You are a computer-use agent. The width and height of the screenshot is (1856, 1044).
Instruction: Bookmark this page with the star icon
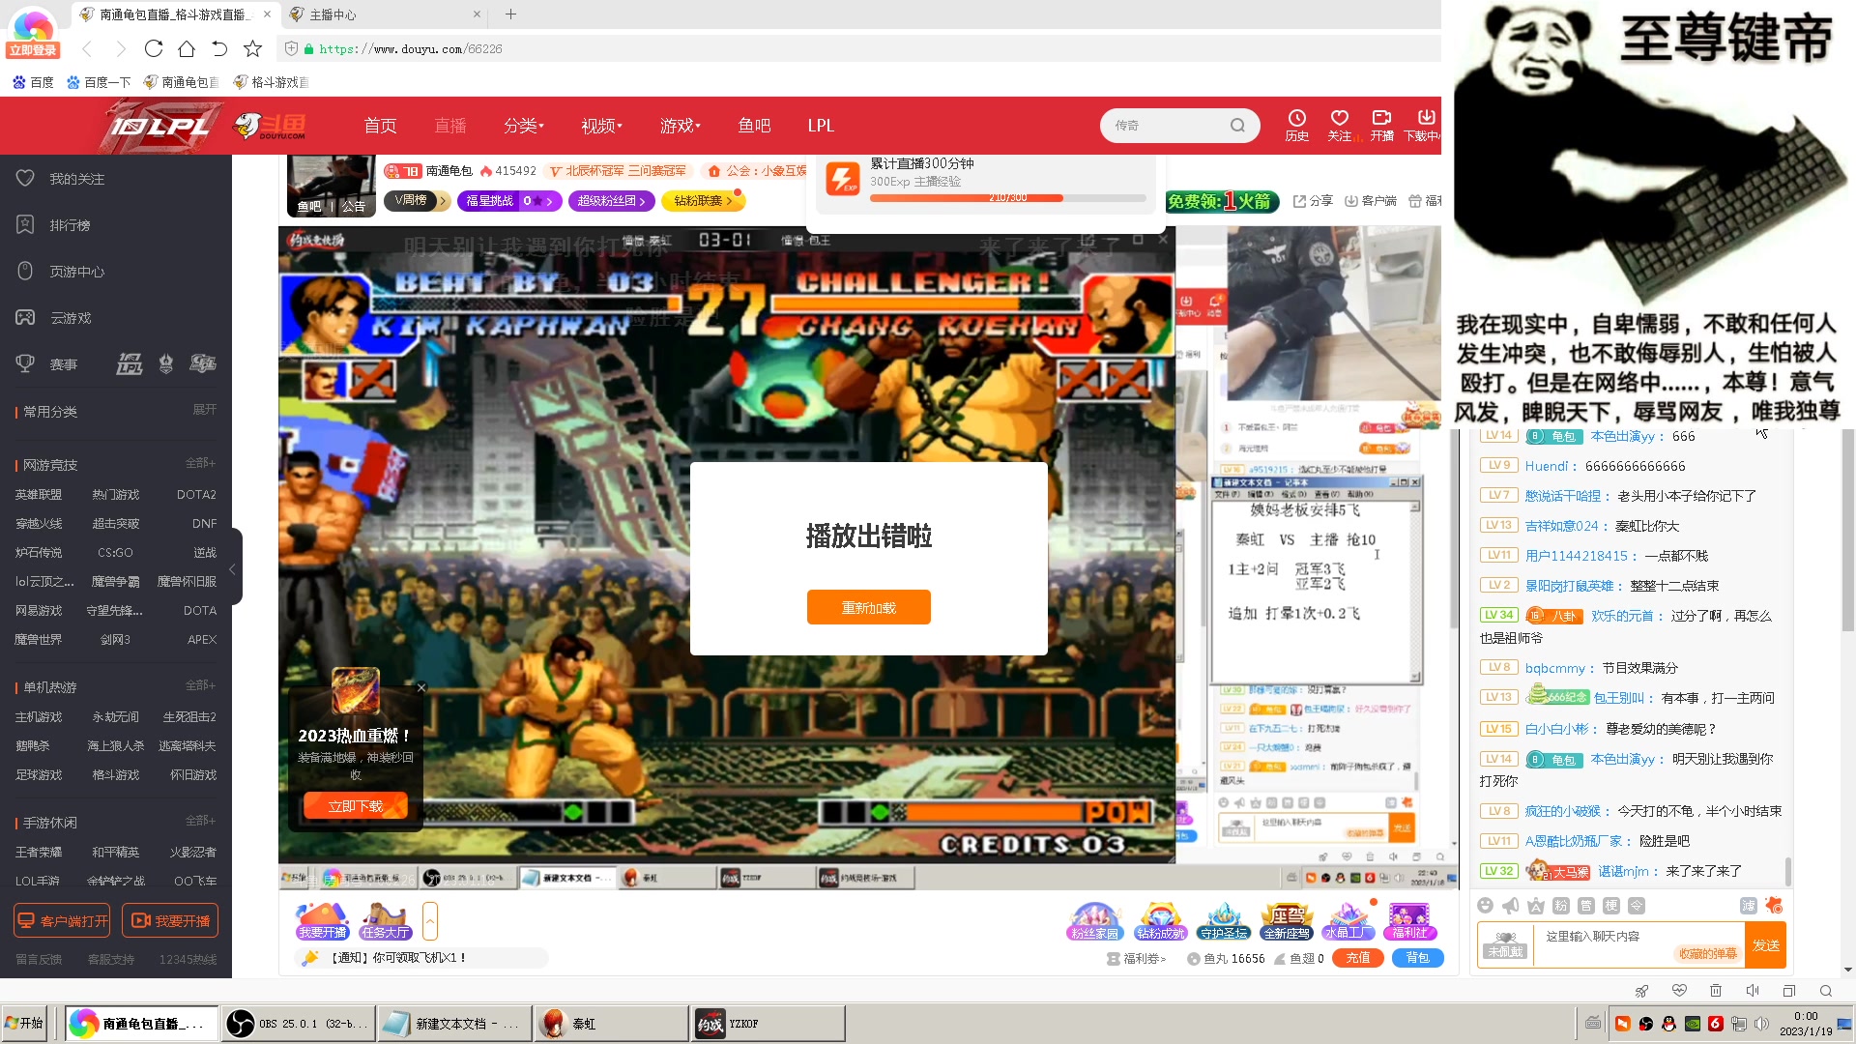pos(253,48)
